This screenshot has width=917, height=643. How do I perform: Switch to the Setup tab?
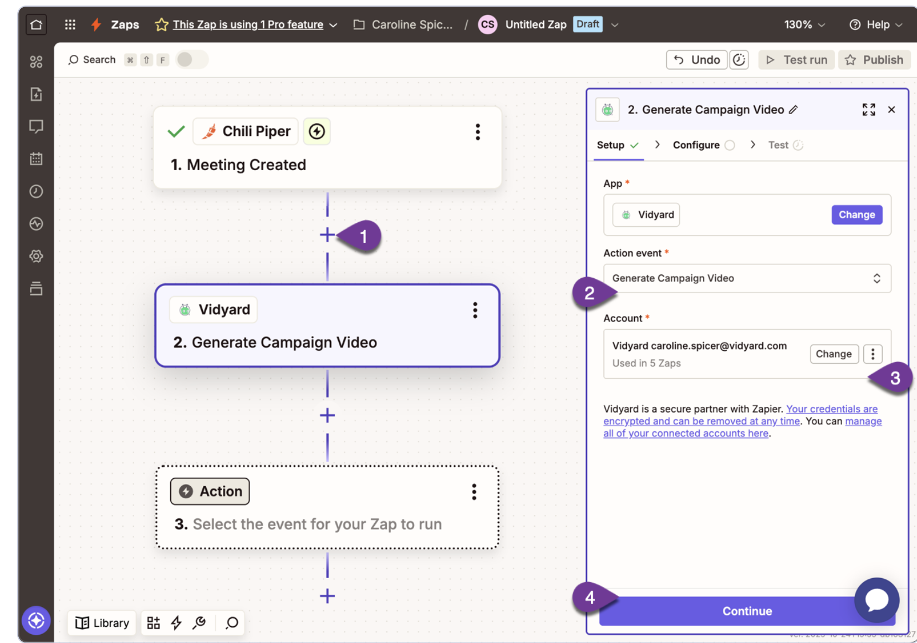pos(618,145)
